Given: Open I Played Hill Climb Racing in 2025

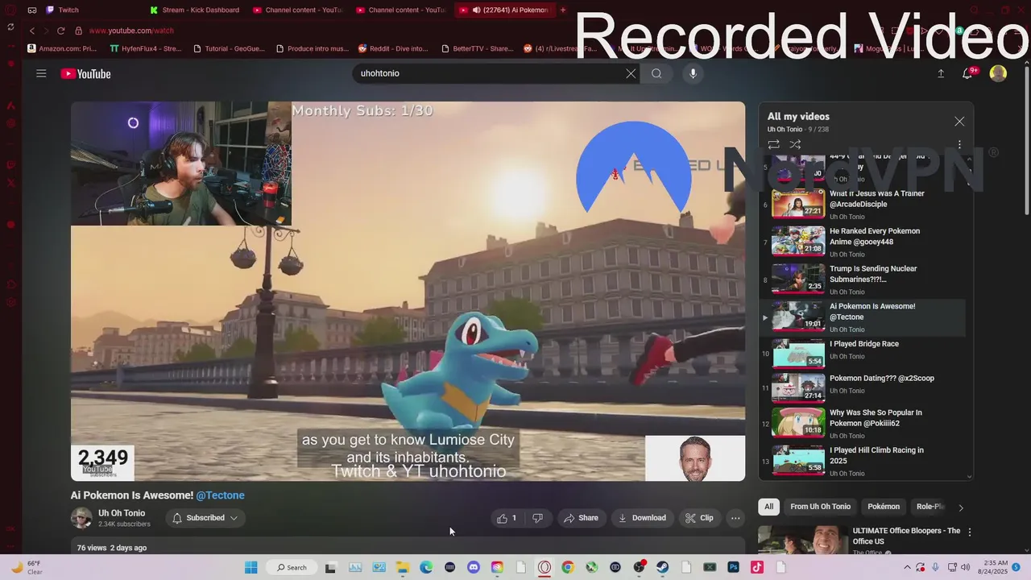Looking at the screenshot, I should (862, 460).
